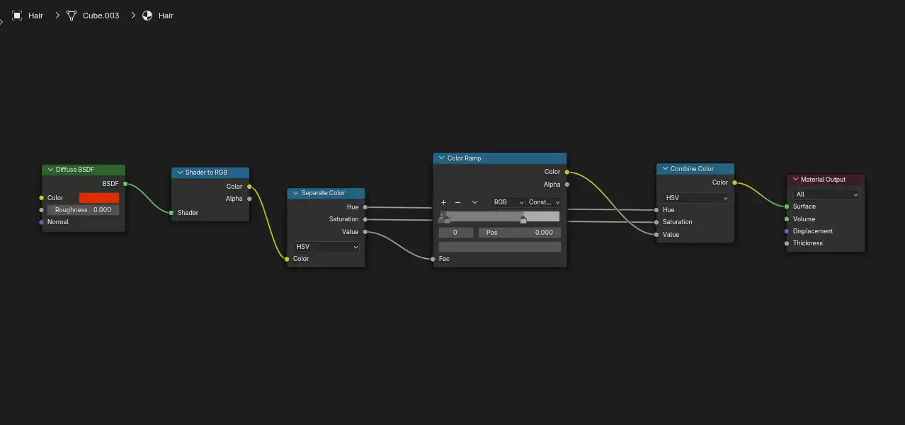This screenshot has height=425, width=905.
Task: Click the Hair object icon in breadcrumb
Action: [x=17, y=16]
